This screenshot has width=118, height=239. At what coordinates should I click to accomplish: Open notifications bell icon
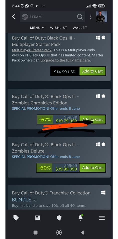[x=80, y=218]
